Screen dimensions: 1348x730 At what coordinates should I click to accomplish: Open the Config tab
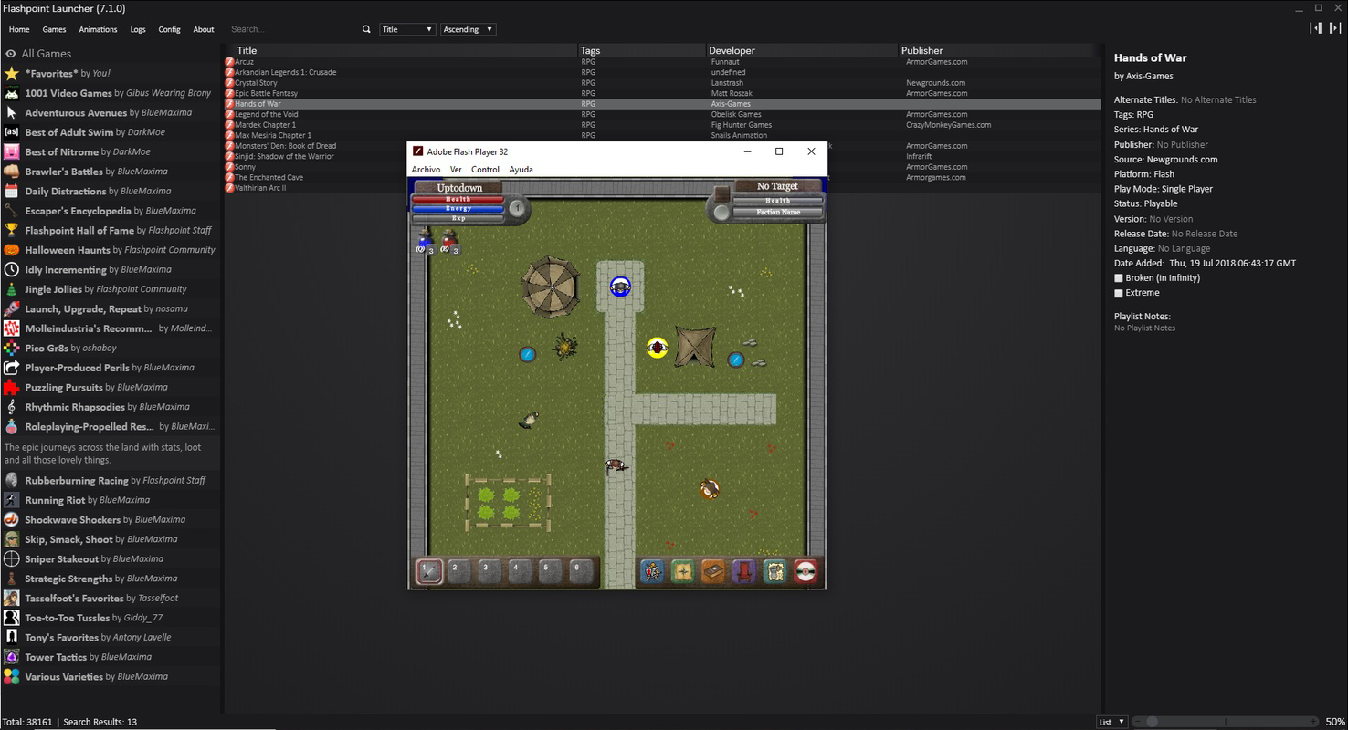pyautogui.click(x=169, y=29)
